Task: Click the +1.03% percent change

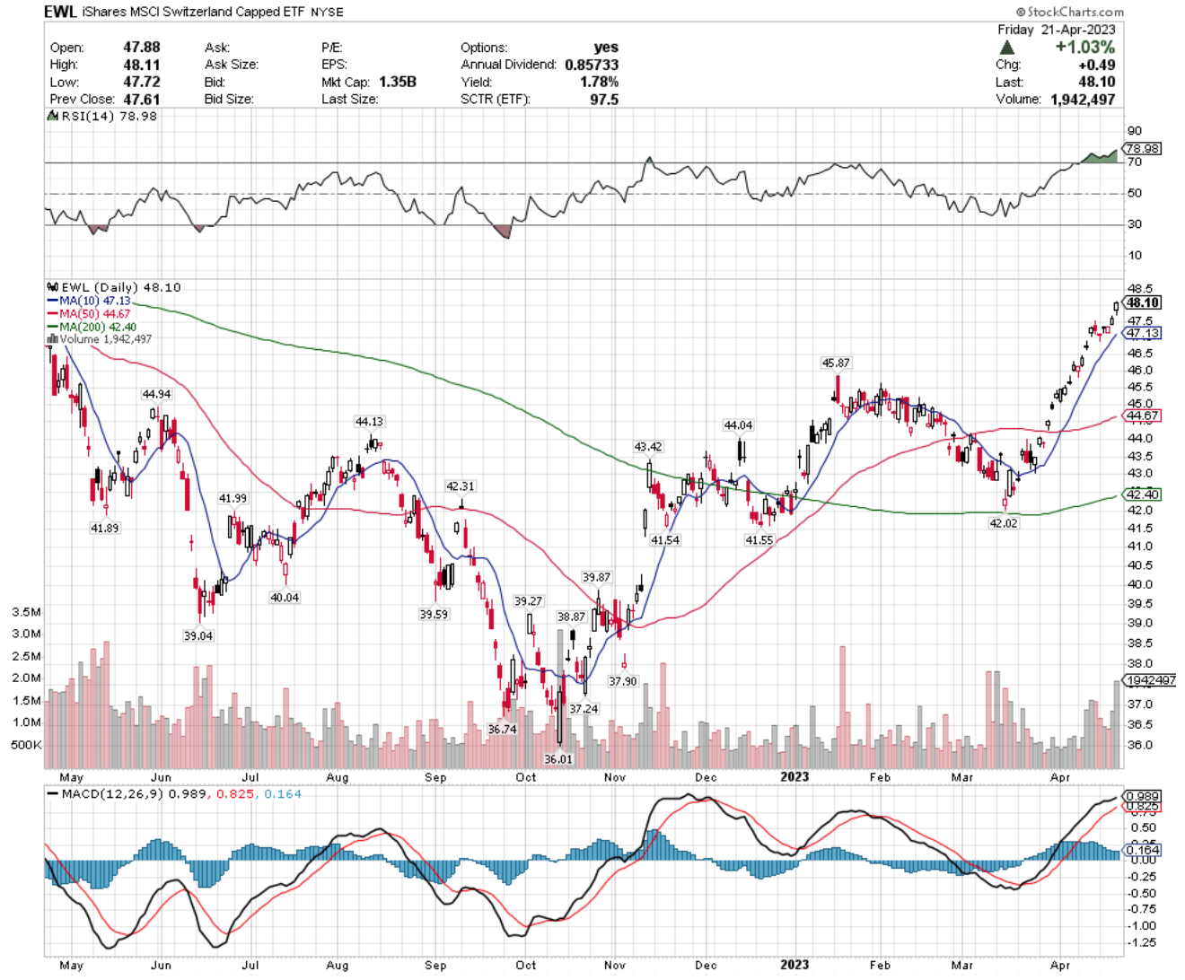Action: pyautogui.click(x=1085, y=47)
